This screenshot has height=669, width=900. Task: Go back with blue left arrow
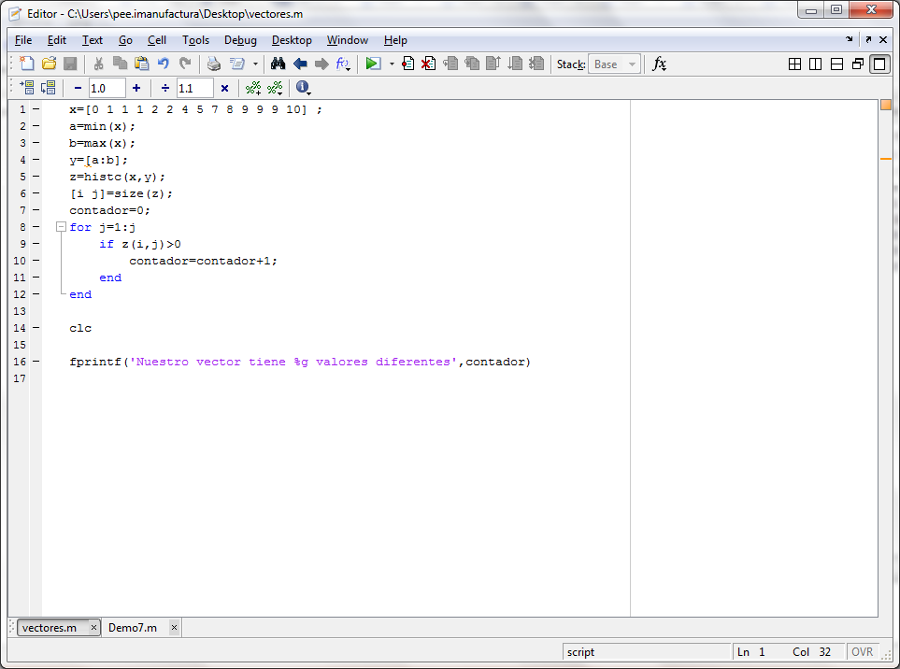[x=300, y=64]
